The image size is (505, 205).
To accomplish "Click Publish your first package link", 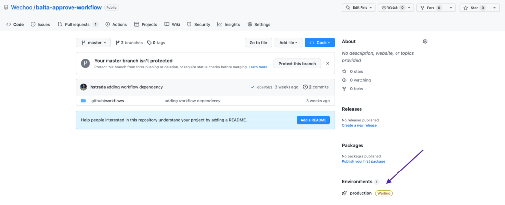I will pyautogui.click(x=363, y=161).
